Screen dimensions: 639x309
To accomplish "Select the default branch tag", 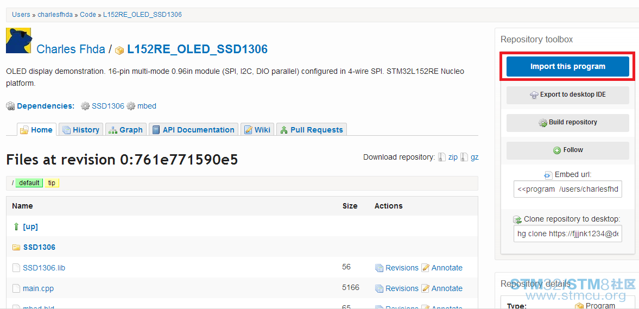I will [x=29, y=183].
